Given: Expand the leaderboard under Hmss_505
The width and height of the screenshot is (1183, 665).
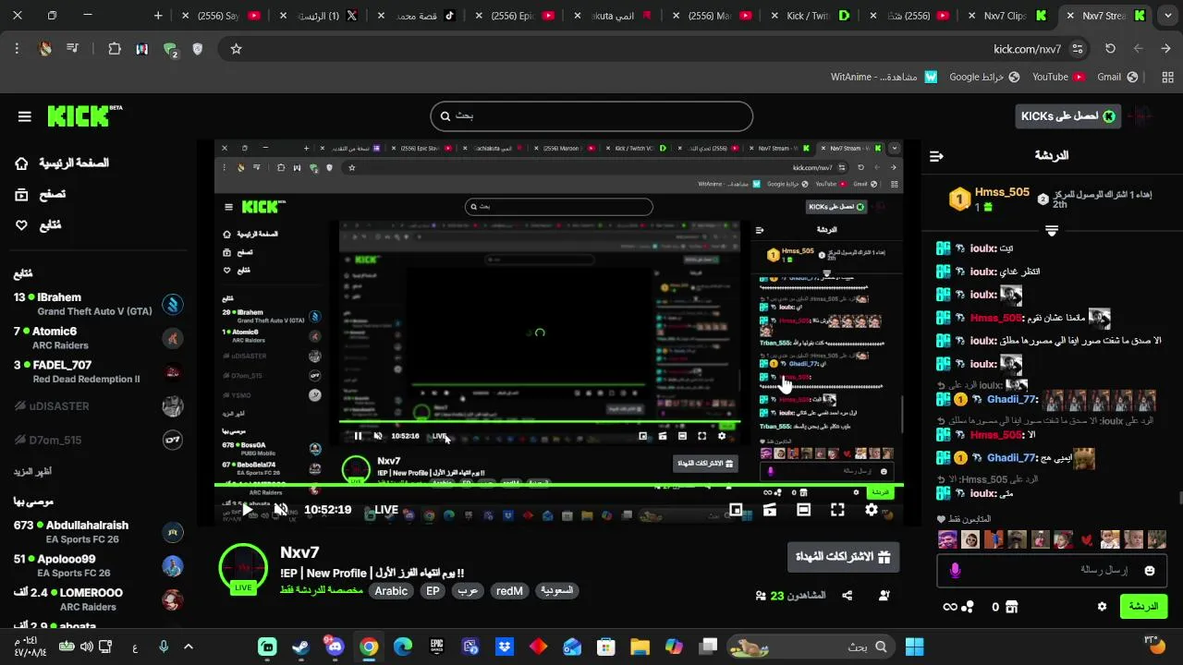Looking at the screenshot, I should click(x=1052, y=230).
